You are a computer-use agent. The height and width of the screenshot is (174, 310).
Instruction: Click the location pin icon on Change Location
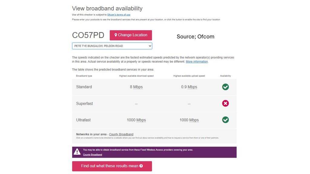116,35
